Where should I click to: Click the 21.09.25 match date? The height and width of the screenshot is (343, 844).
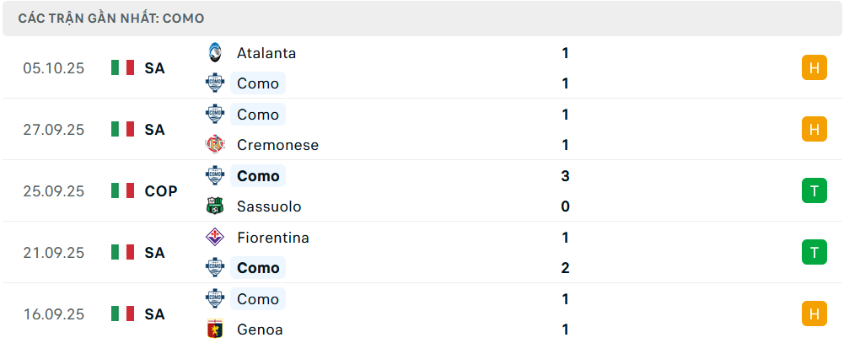coord(54,252)
